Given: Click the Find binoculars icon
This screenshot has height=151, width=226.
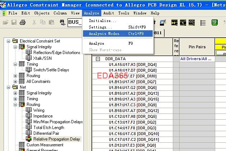Looking at the screenshot, I should pos(63,22).
